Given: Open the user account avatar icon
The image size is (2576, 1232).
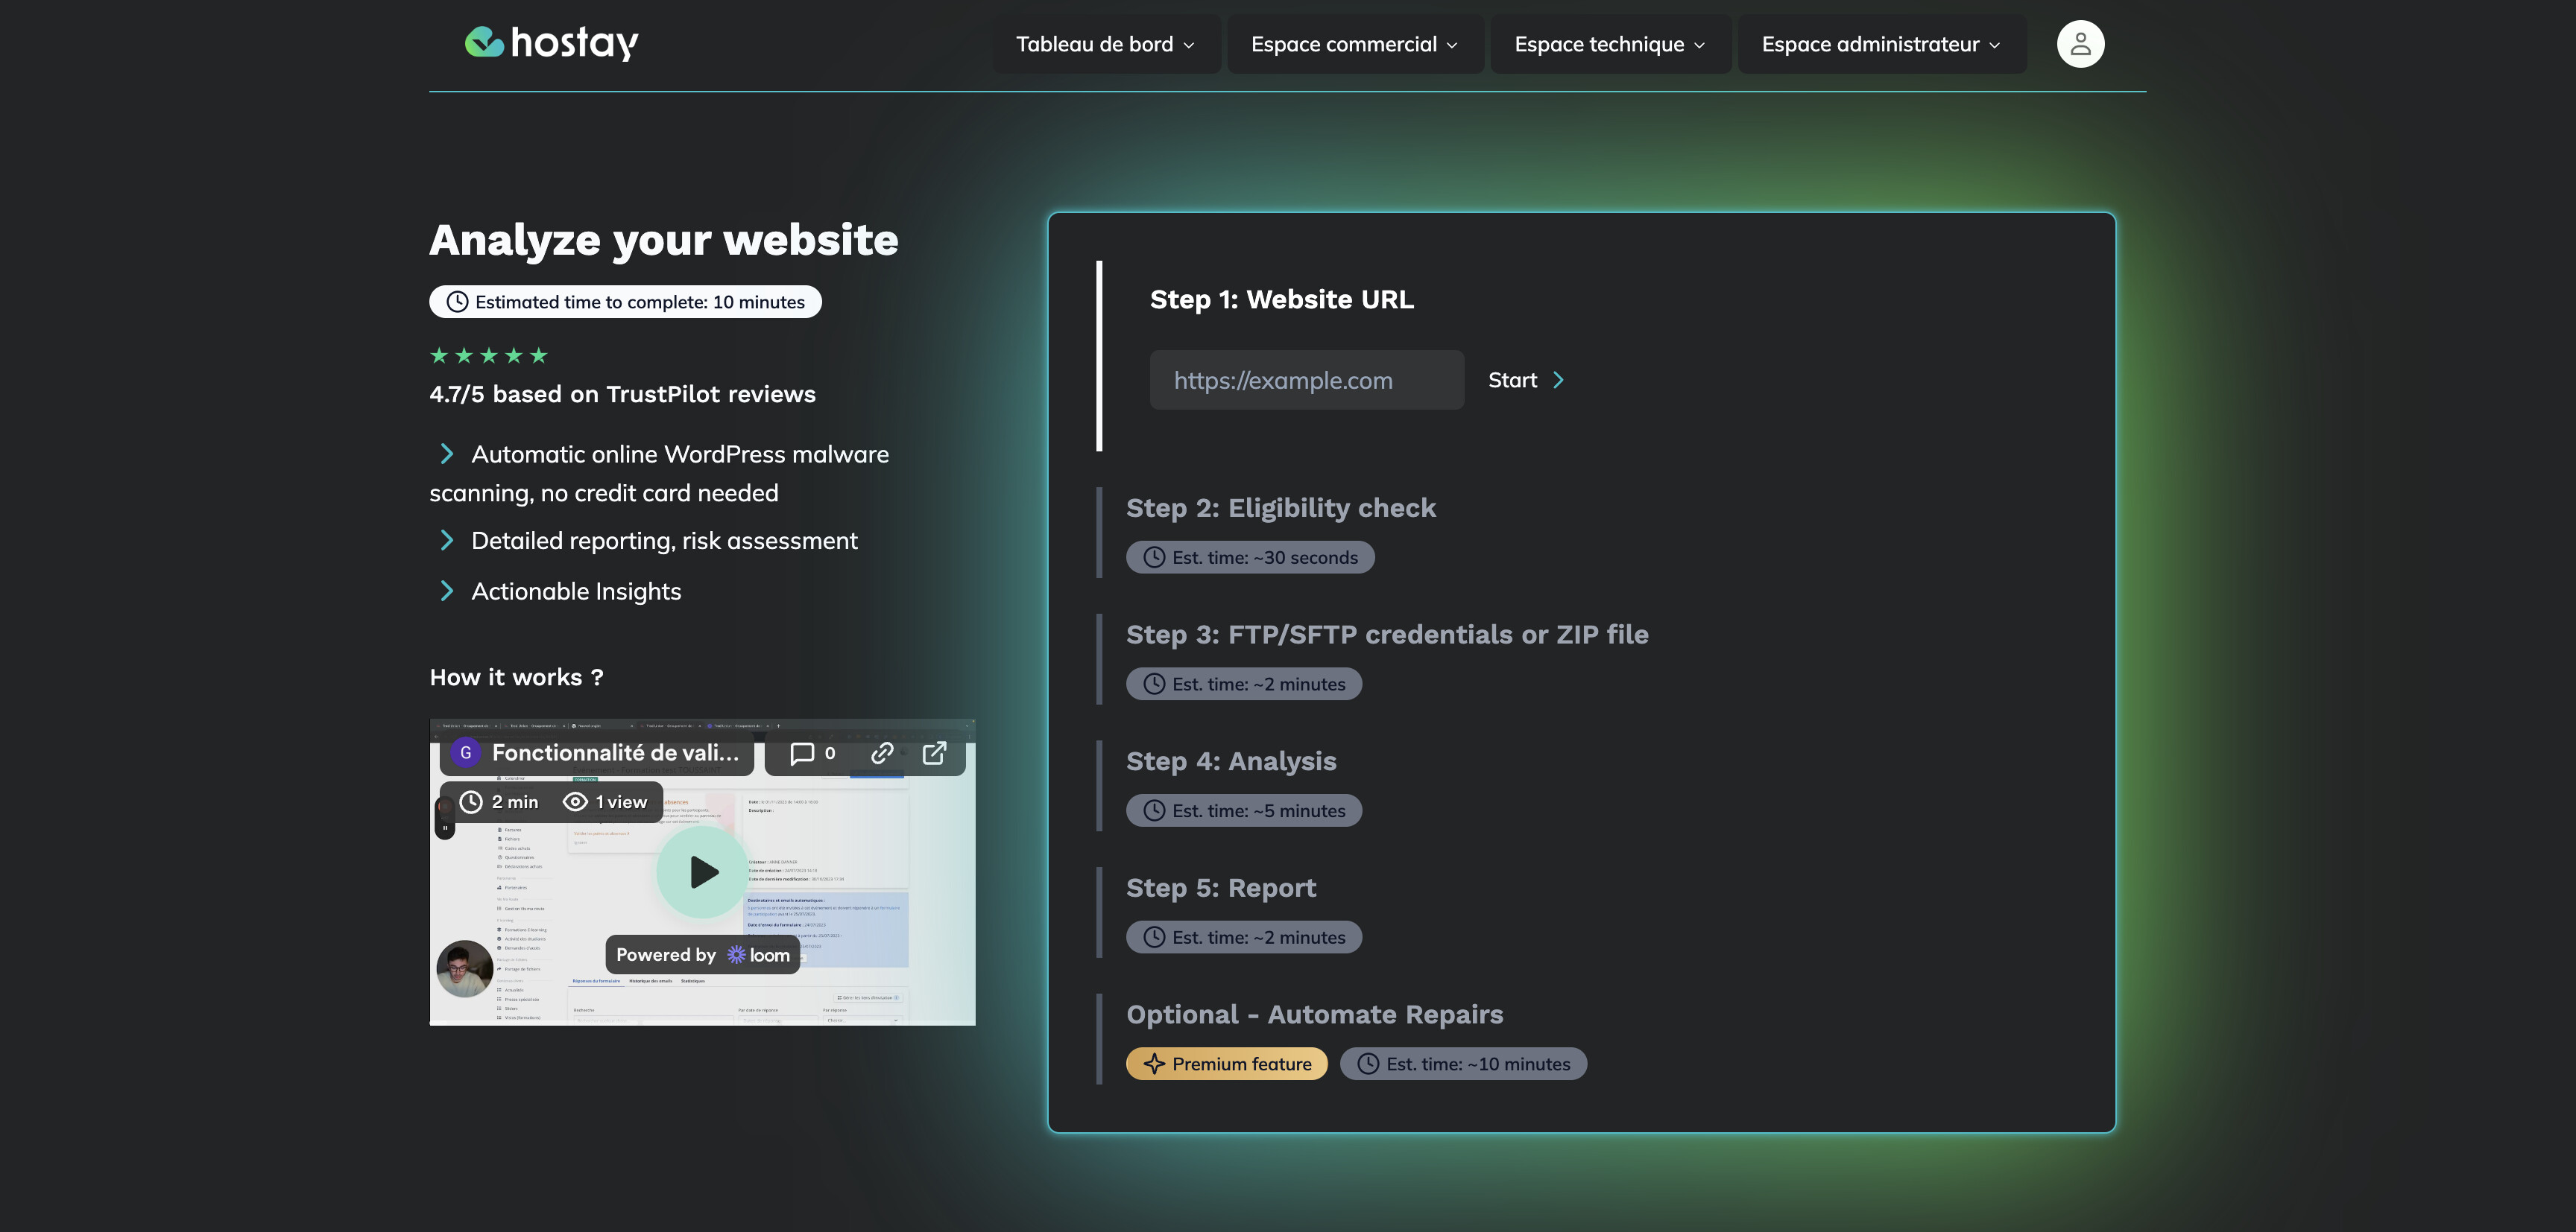Looking at the screenshot, I should pyautogui.click(x=2080, y=44).
